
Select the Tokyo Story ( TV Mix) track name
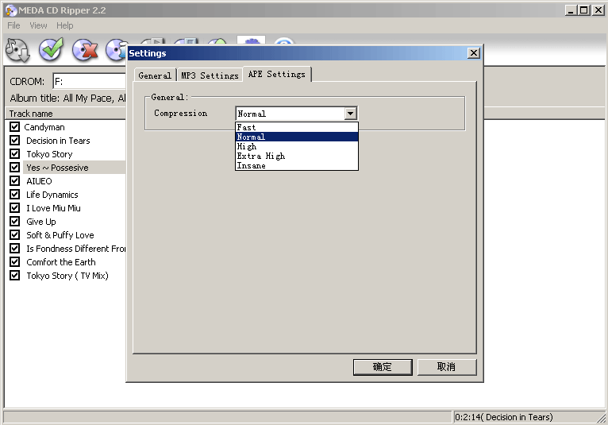[67, 276]
